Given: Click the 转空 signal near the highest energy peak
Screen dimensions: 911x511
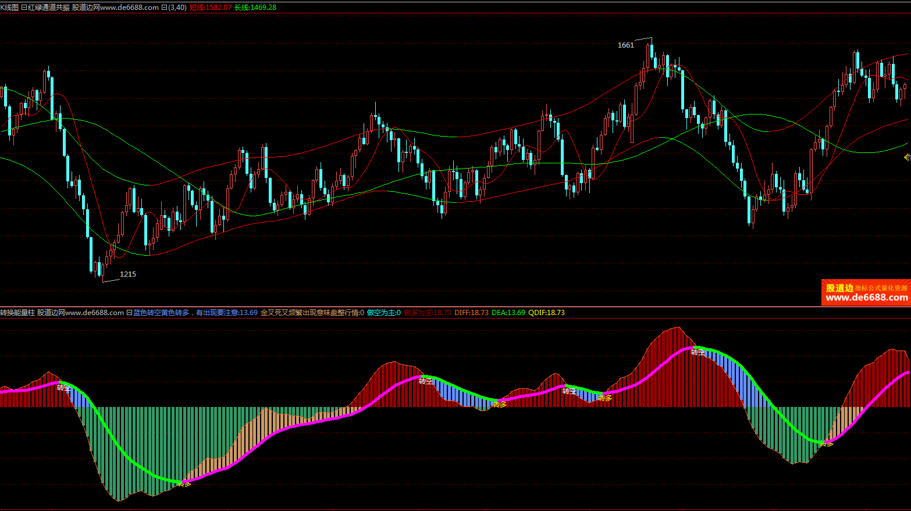Looking at the screenshot, I should coord(698,352).
